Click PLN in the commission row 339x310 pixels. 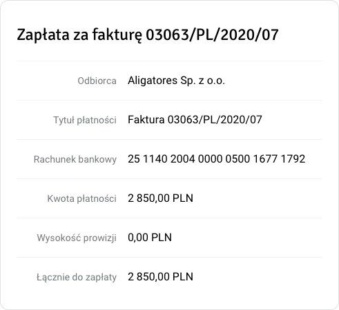click(x=162, y=238)
